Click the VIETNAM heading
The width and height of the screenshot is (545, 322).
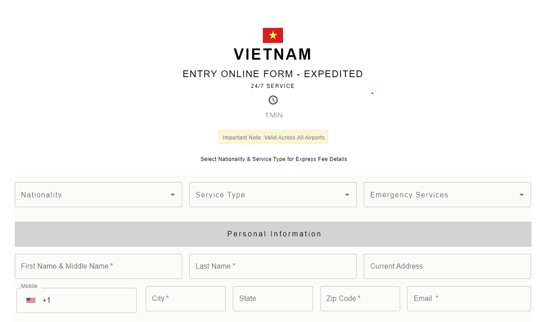[x=273, y=54]
